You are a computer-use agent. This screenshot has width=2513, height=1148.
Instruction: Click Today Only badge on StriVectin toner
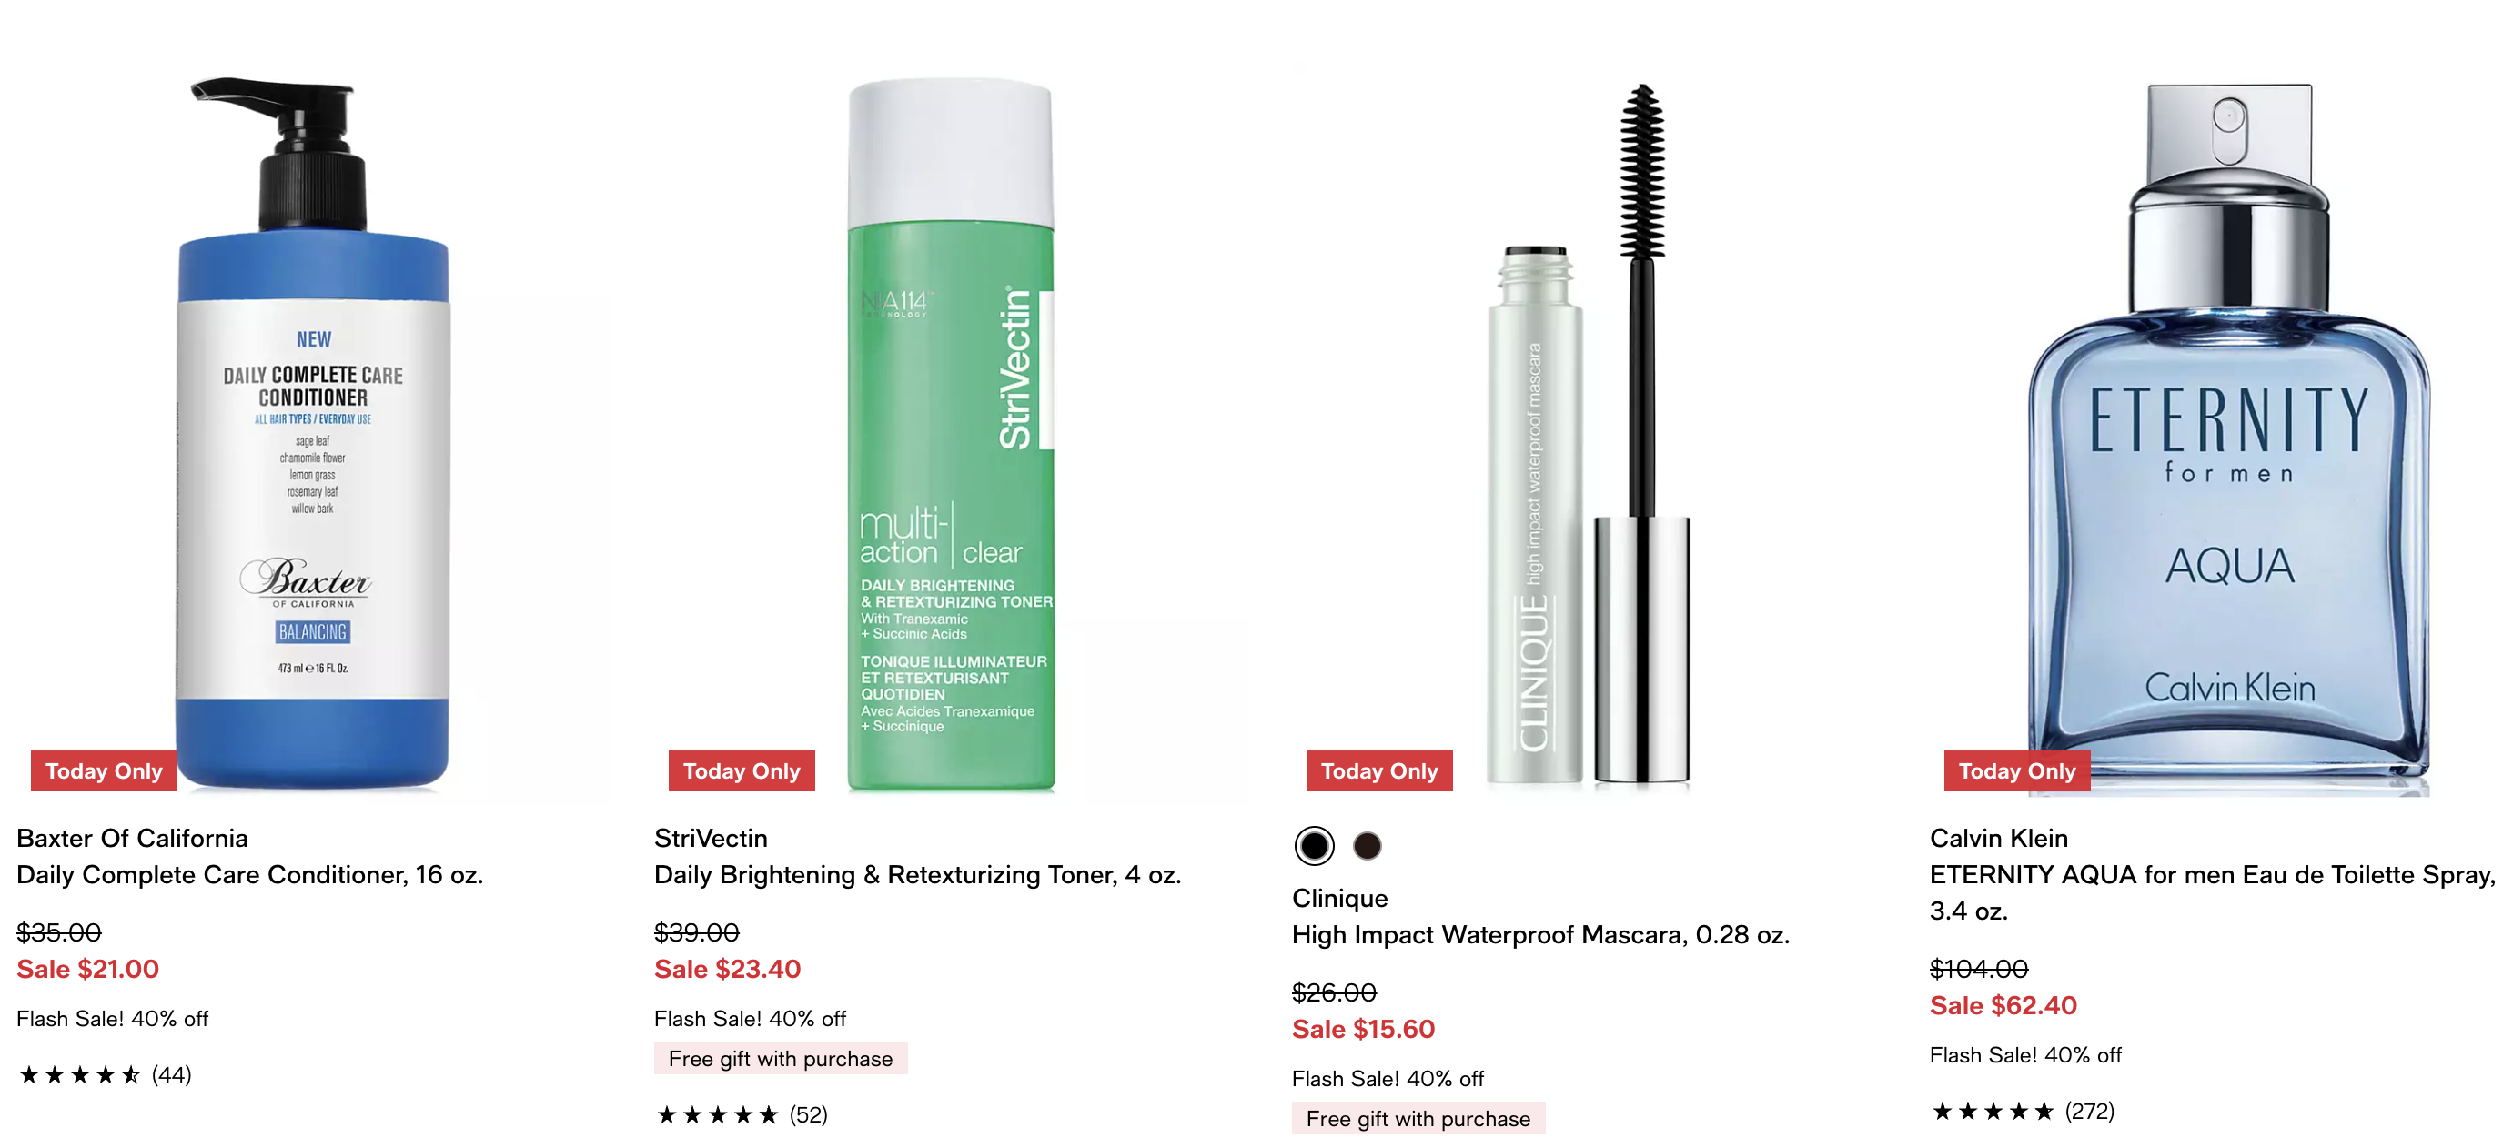[x=742, y=770]
